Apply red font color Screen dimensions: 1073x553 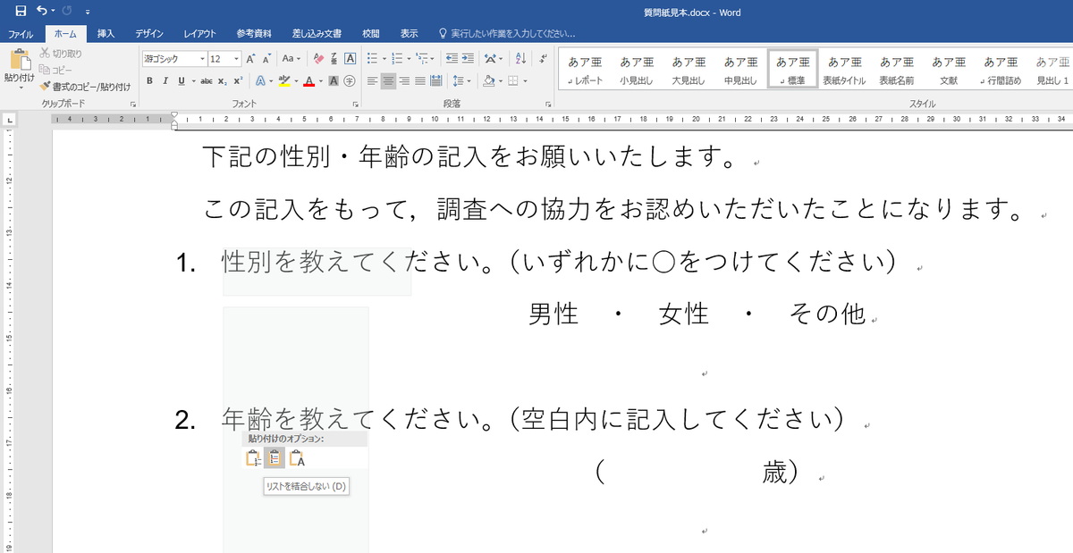[x=308, y=80]
